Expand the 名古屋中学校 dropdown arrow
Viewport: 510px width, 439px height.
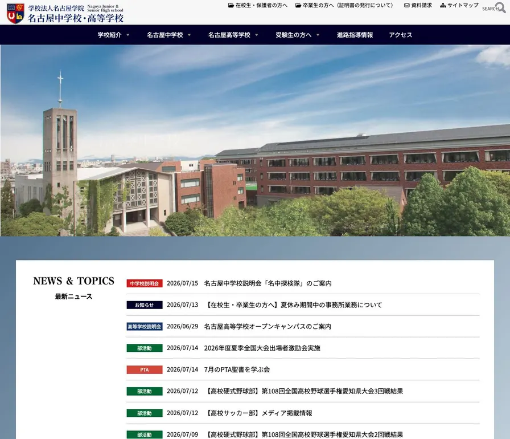tap(189, 35)
